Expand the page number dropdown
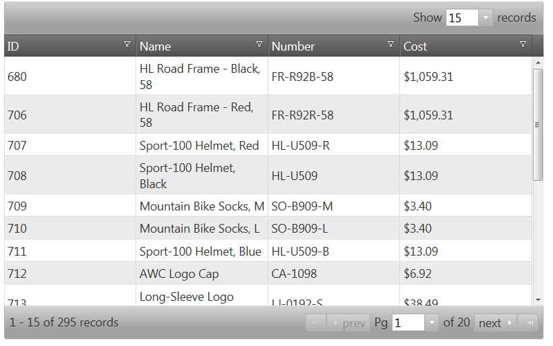The image size is (553, 346). pos(432,323)
